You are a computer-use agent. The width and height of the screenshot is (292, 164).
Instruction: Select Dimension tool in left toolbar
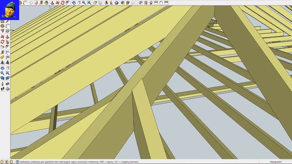[7, 52]
